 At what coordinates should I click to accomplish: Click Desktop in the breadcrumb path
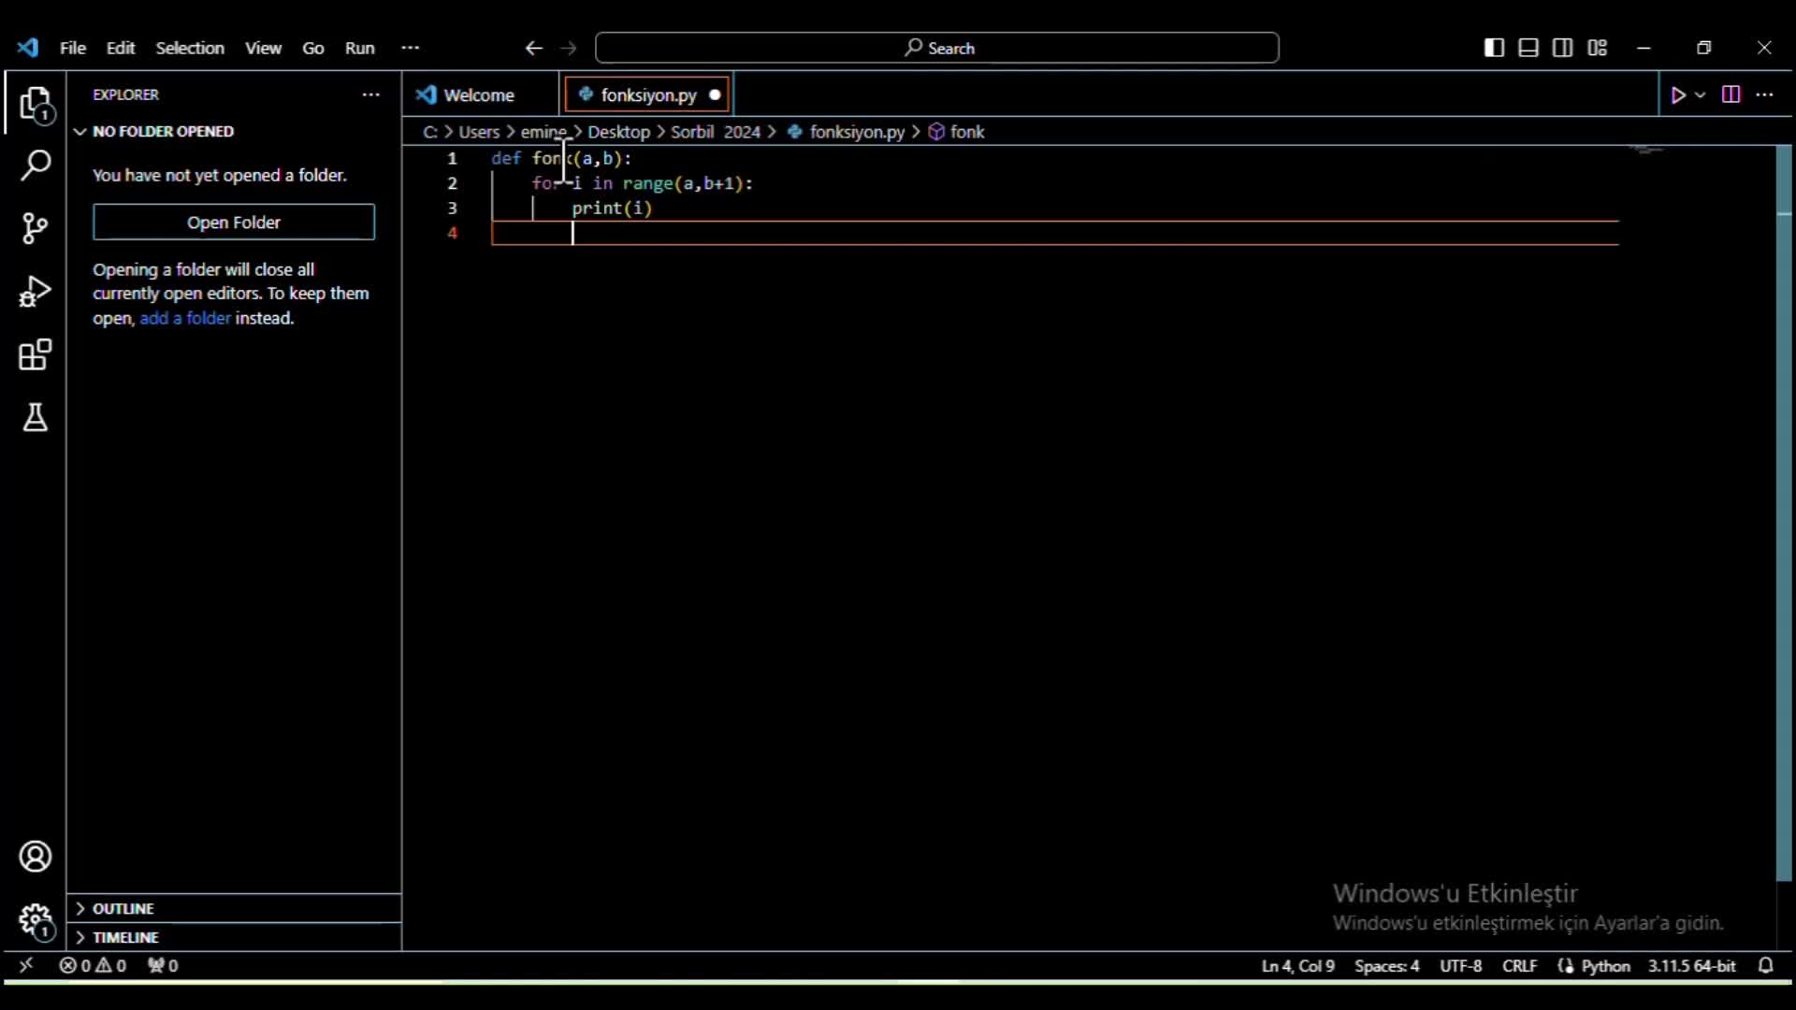618,132
